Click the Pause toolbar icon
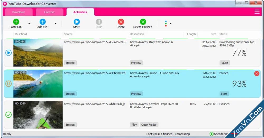This screenshot has width=264, height=138. tap(99, 22)
